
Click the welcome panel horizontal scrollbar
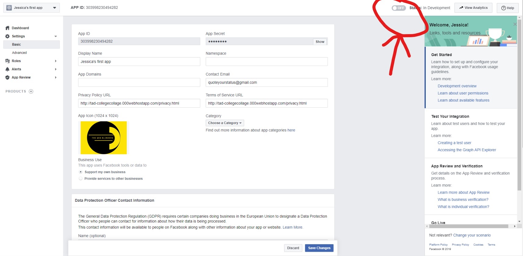coord(469,226)
